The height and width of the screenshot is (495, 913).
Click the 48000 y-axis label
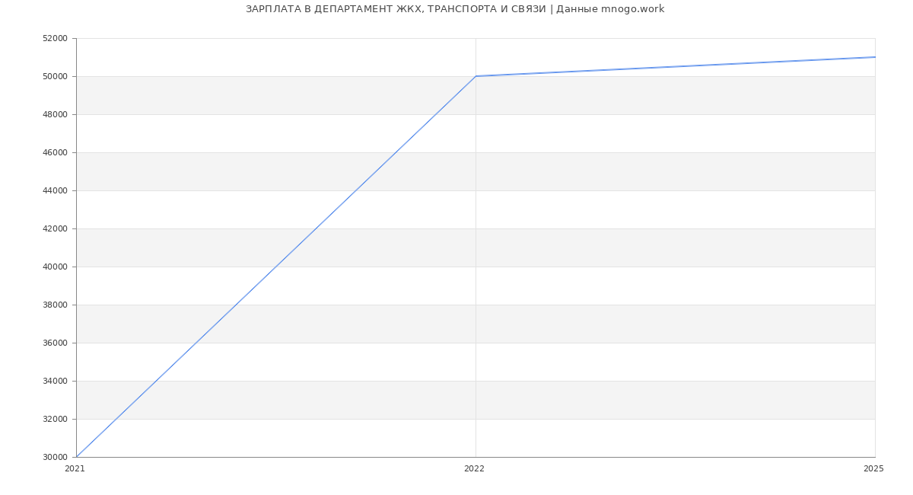point(55,114)
